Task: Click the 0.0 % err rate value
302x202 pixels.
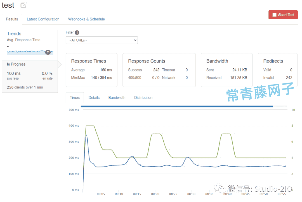Action: point(47,73)
